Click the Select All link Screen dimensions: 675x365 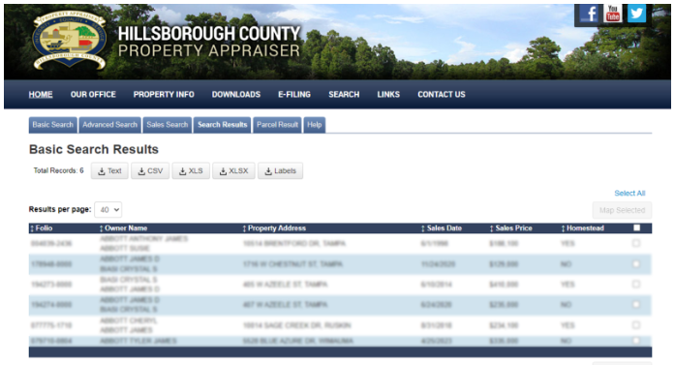click(629, 194)
